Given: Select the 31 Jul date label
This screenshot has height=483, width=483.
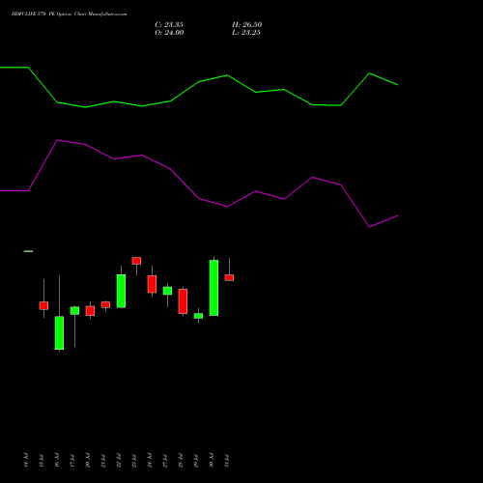Looking at the screenshot, I should 227,461.
